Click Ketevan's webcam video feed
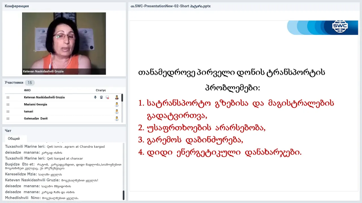Viewport: 362px width, 203px height. pos(64,43)
